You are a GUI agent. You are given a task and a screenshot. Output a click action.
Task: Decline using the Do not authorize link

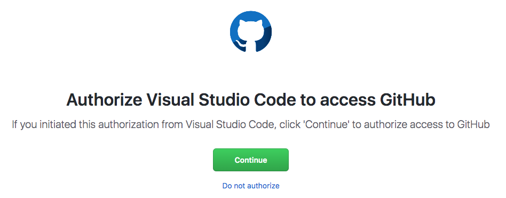pos(251,186)
